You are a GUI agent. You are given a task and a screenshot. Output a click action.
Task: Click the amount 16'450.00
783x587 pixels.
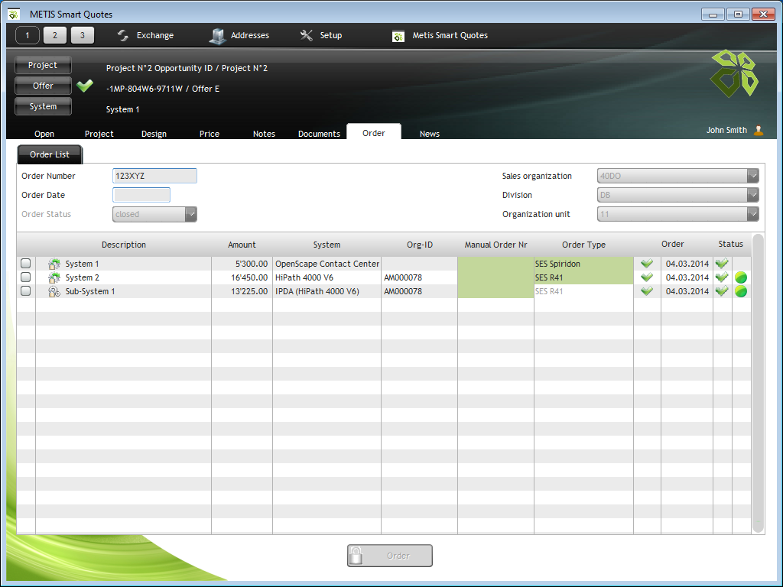(x=249, y=277)
